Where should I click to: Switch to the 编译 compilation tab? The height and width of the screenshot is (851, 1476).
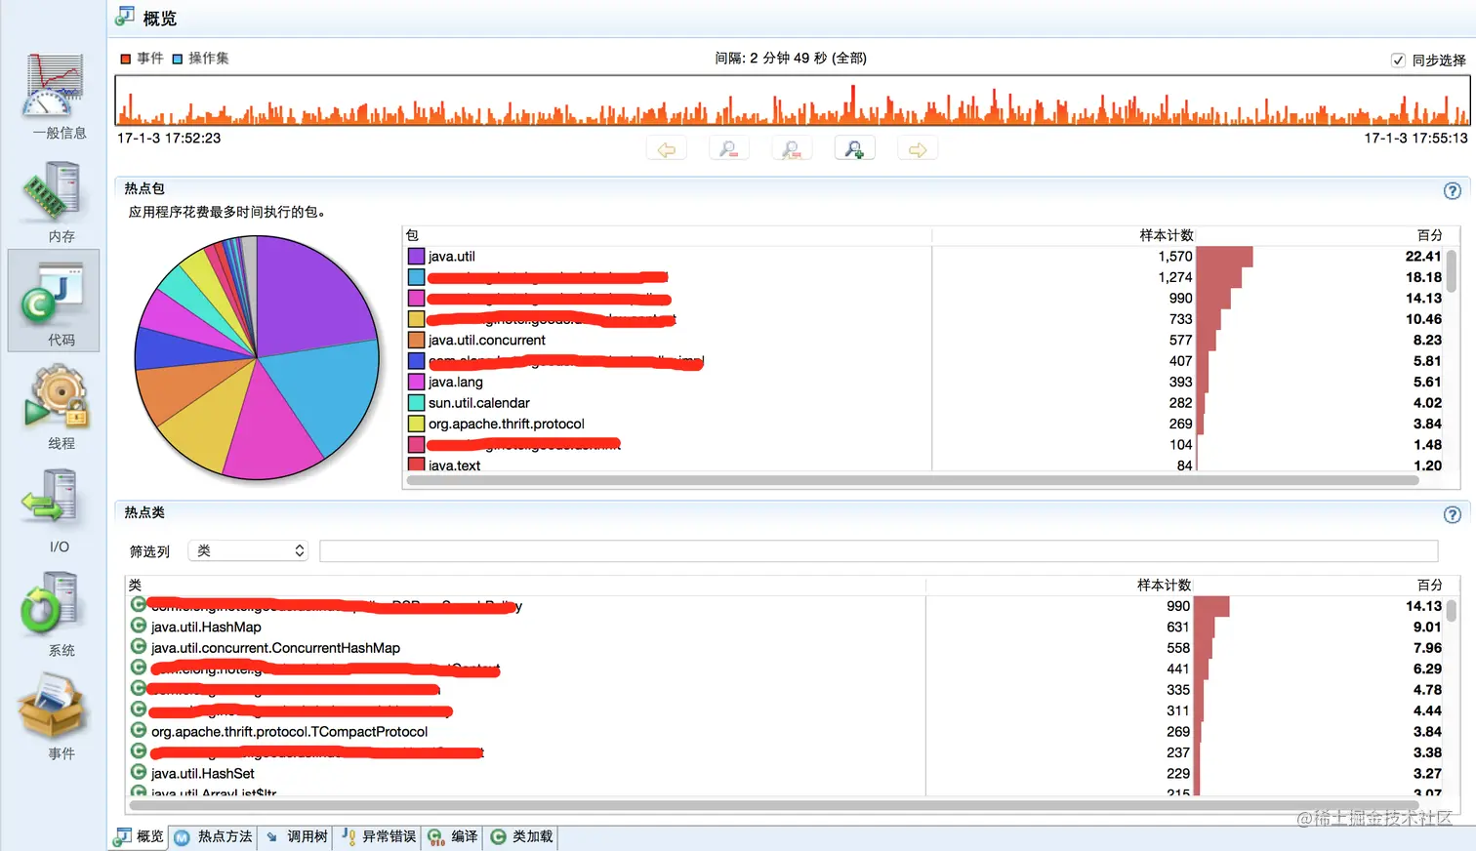[x=453, y=837]
